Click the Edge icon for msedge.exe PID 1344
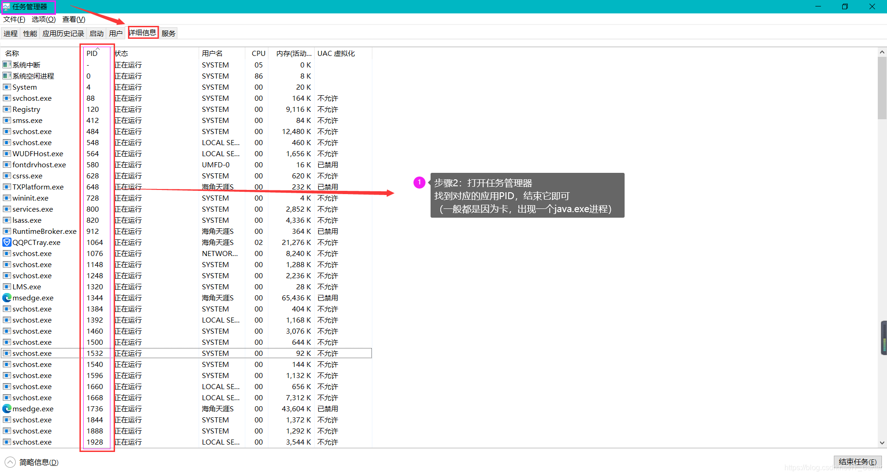The width and height of the screenshot is (887, 476). click(x=7, y=298)
